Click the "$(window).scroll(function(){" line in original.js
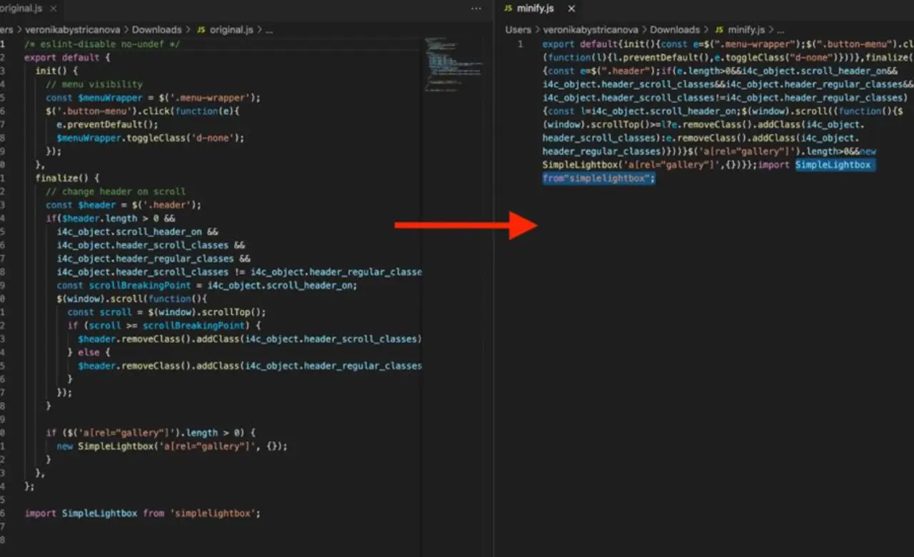This screenshot has width=914, height=557. pos(132,298)
